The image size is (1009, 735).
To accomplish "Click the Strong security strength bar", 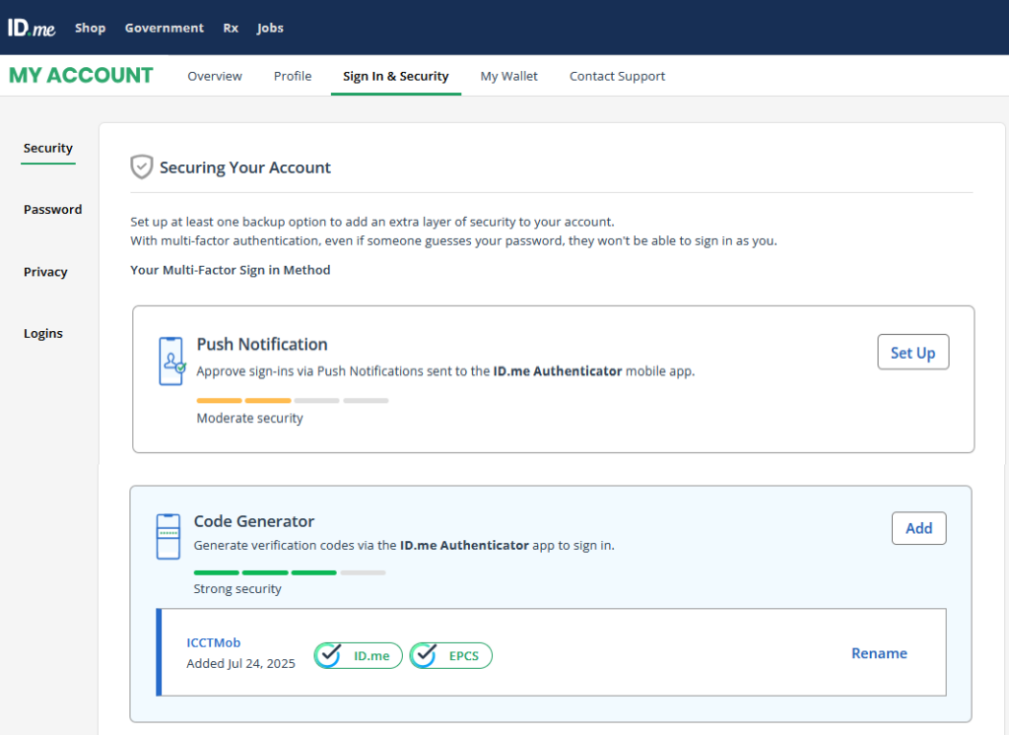I will coord(290,572).
